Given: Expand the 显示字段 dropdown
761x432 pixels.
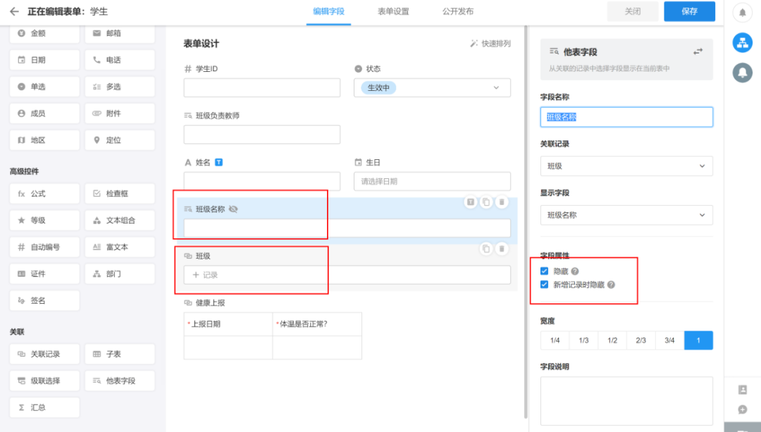Looking at the screenshot, I should pyautogui.click(x=626, y=215).
